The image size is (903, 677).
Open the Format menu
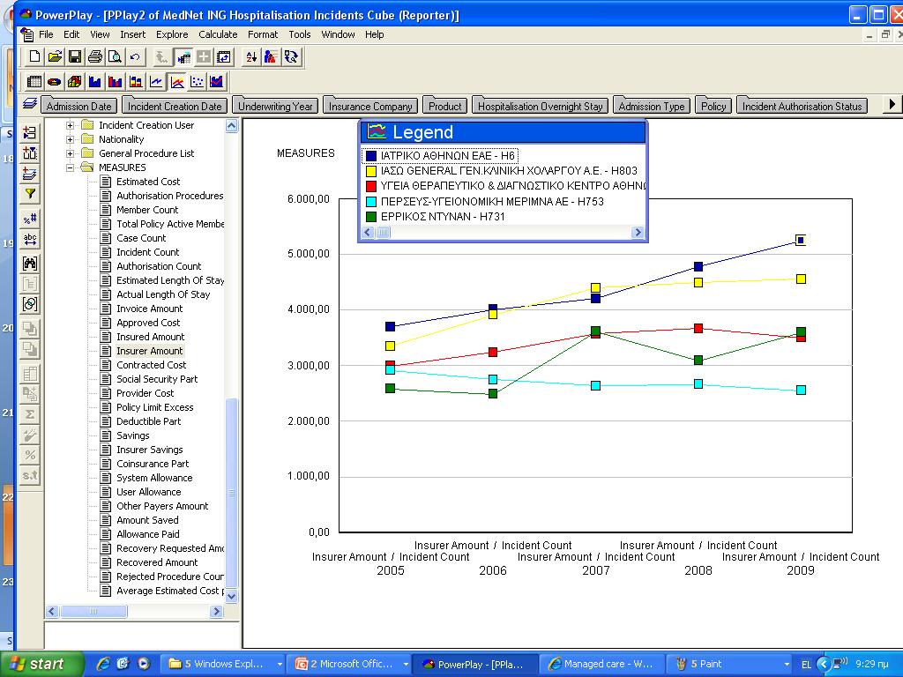point(263,34)
